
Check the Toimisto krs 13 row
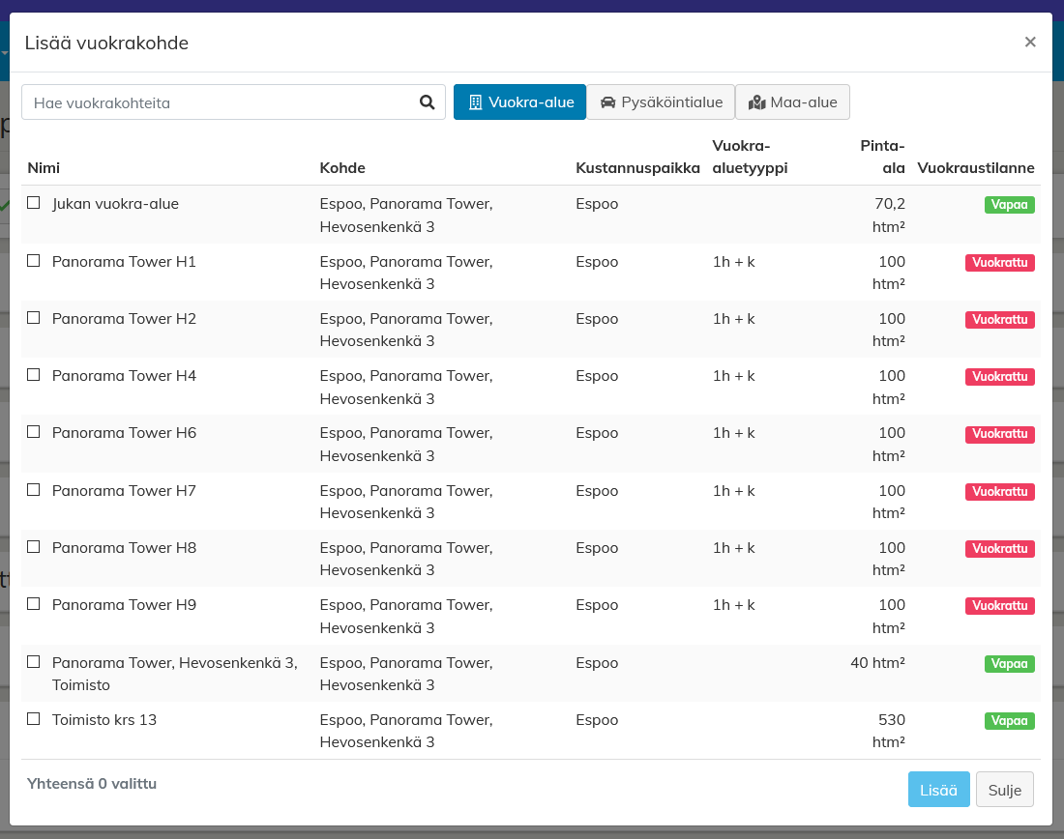[34, 719]
